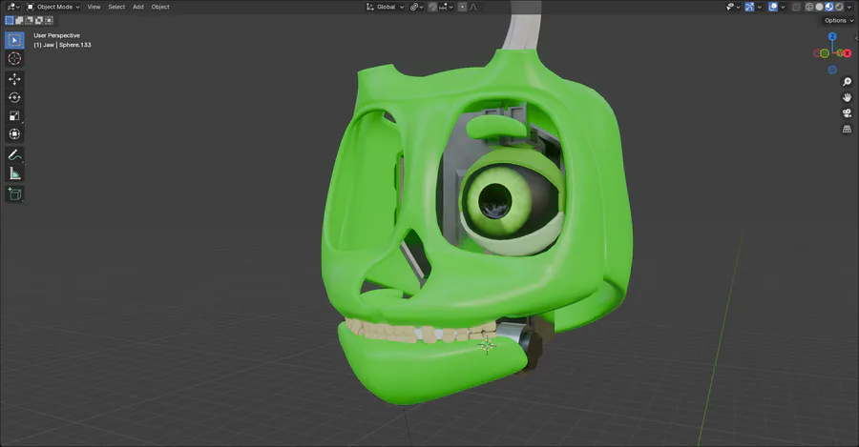Expand the overlays settings dropdown arrow
859x447 pixels.
[x=783, y=7]
